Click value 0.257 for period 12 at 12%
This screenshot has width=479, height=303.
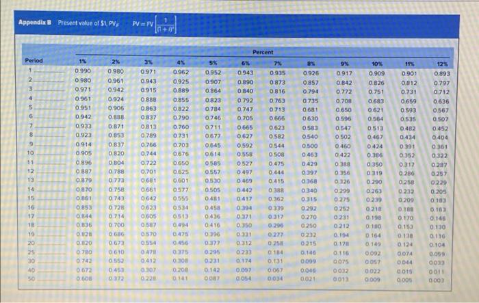pos(439,174)
